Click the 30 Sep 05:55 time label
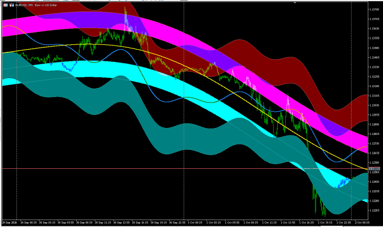Screen dimensions: 383x227 pyautogui.click(x=66, y=223)
